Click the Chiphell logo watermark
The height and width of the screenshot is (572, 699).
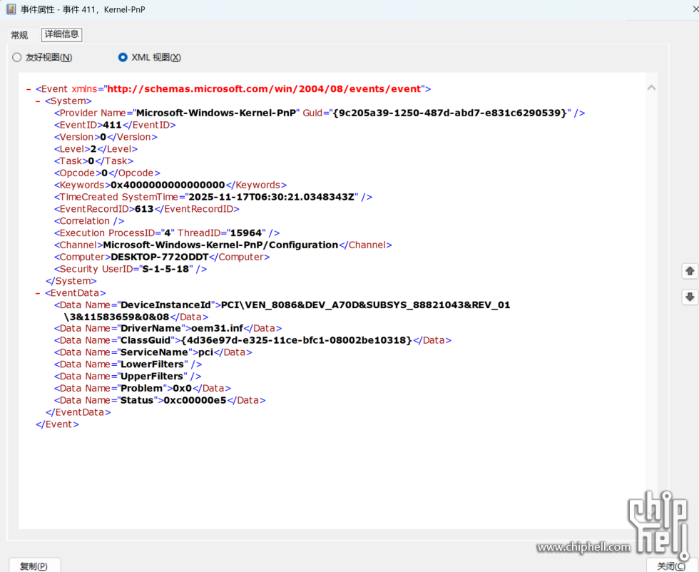(658, 524)
